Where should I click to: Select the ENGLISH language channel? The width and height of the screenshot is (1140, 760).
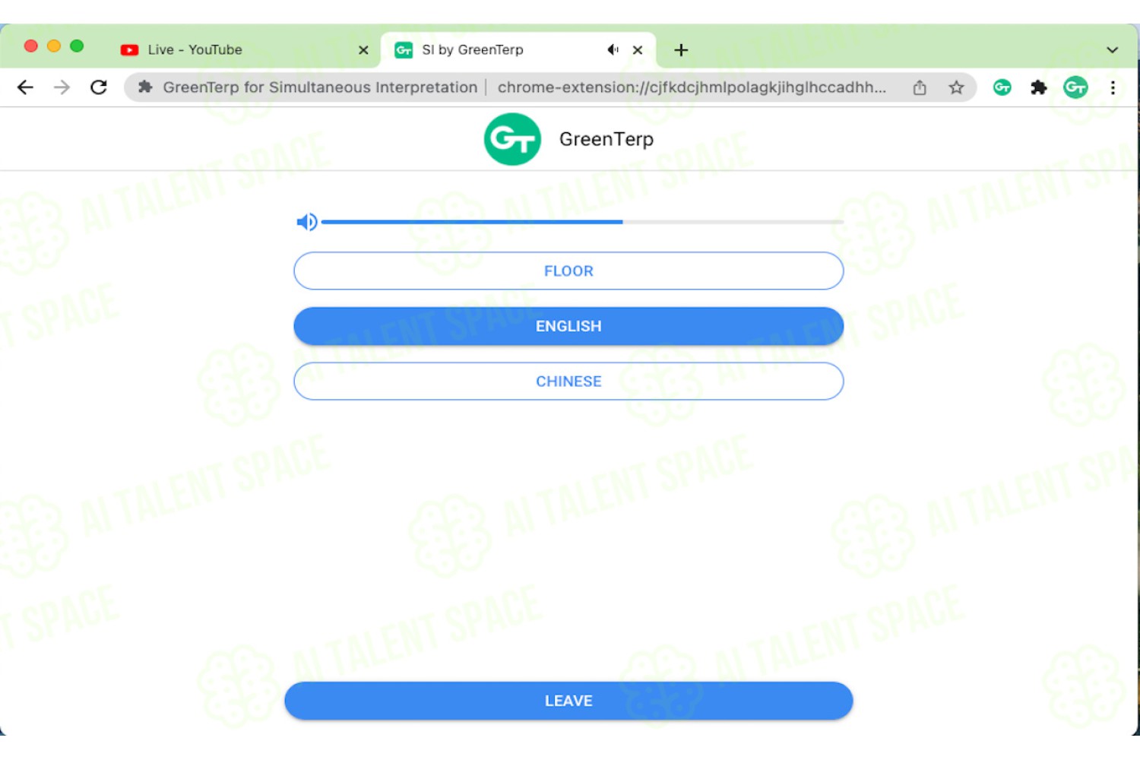(x=568, y=326)
